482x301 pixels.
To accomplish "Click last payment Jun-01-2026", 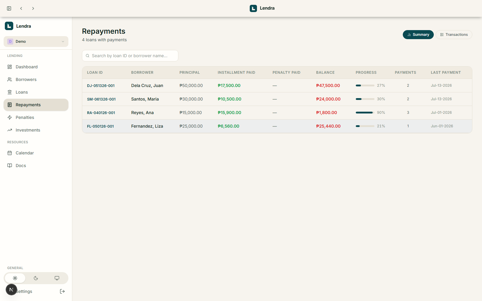I will coord(442,126).
